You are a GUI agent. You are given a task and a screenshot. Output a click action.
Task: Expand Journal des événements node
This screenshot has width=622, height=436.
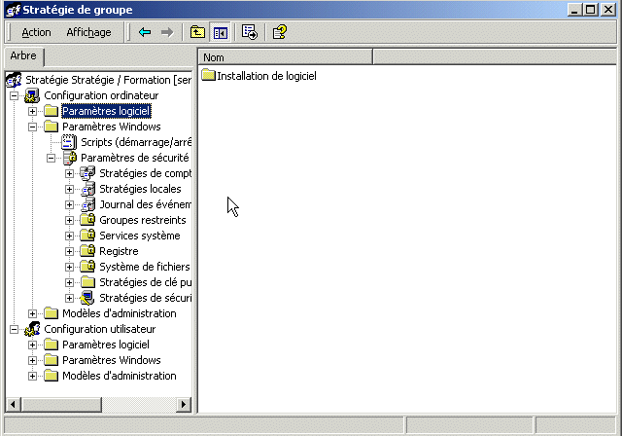coord(69,205)
